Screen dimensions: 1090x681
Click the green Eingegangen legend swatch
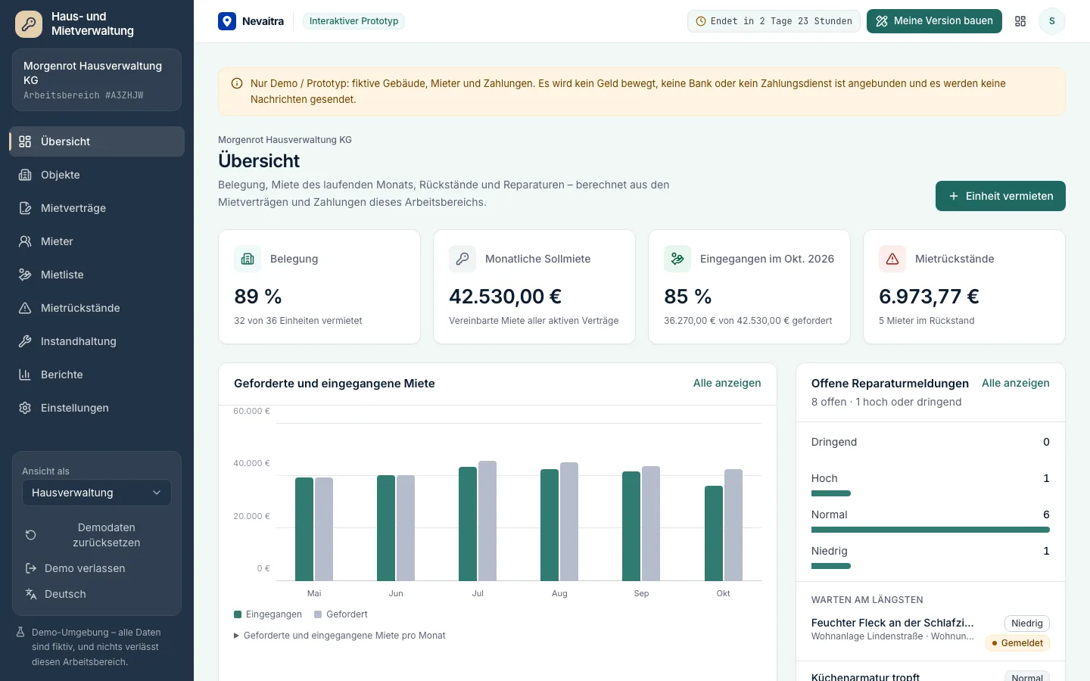[238, 614]
